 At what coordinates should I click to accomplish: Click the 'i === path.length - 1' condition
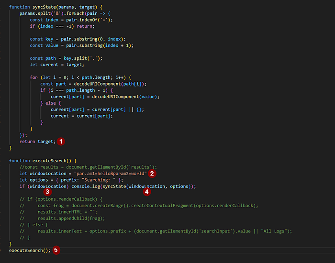pyautogui.click(x=79, y=90)
